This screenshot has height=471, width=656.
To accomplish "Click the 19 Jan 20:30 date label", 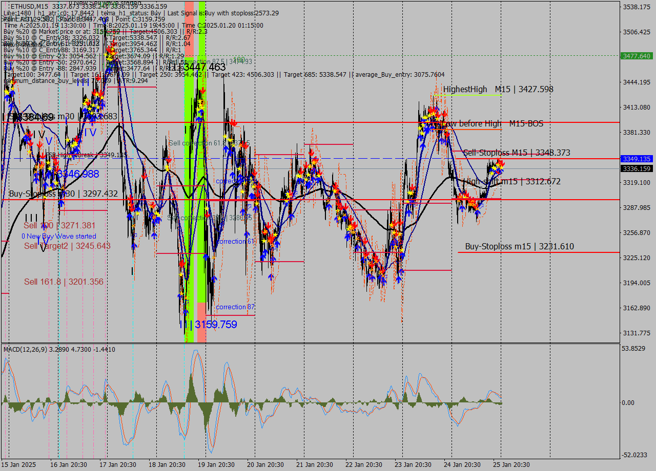I will 216,465.
